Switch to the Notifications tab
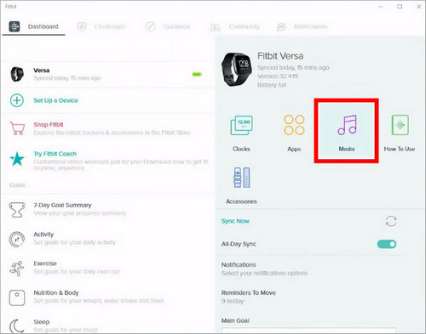 tap(302, 26)
